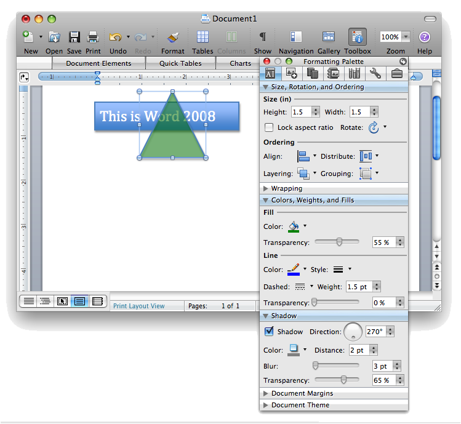Open Project Palette briefcase tab
This screenshot has height=424, width=461.
[396, 73]
